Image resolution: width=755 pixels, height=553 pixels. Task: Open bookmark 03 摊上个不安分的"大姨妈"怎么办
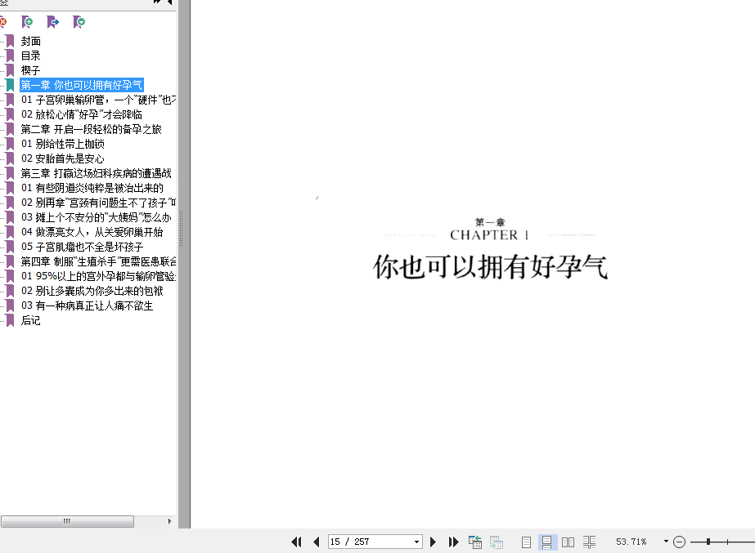pyautogui.click(x=97, y=217)
